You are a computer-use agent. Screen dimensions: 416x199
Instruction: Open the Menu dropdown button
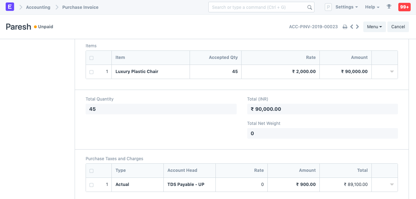374,27
